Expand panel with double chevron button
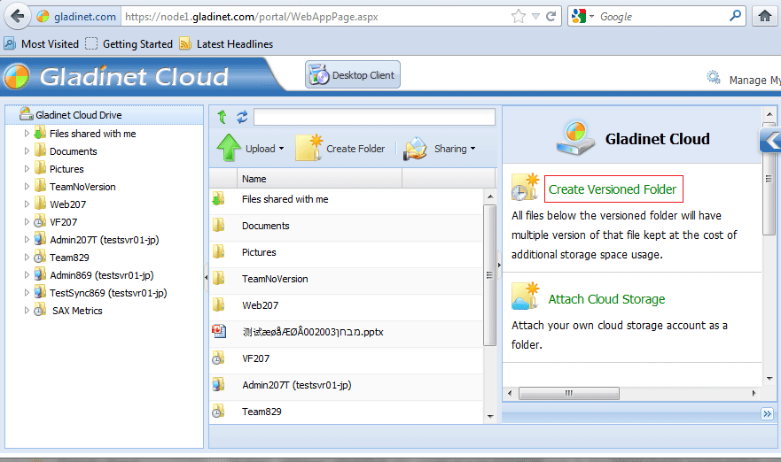 click(x=767, y=413)
